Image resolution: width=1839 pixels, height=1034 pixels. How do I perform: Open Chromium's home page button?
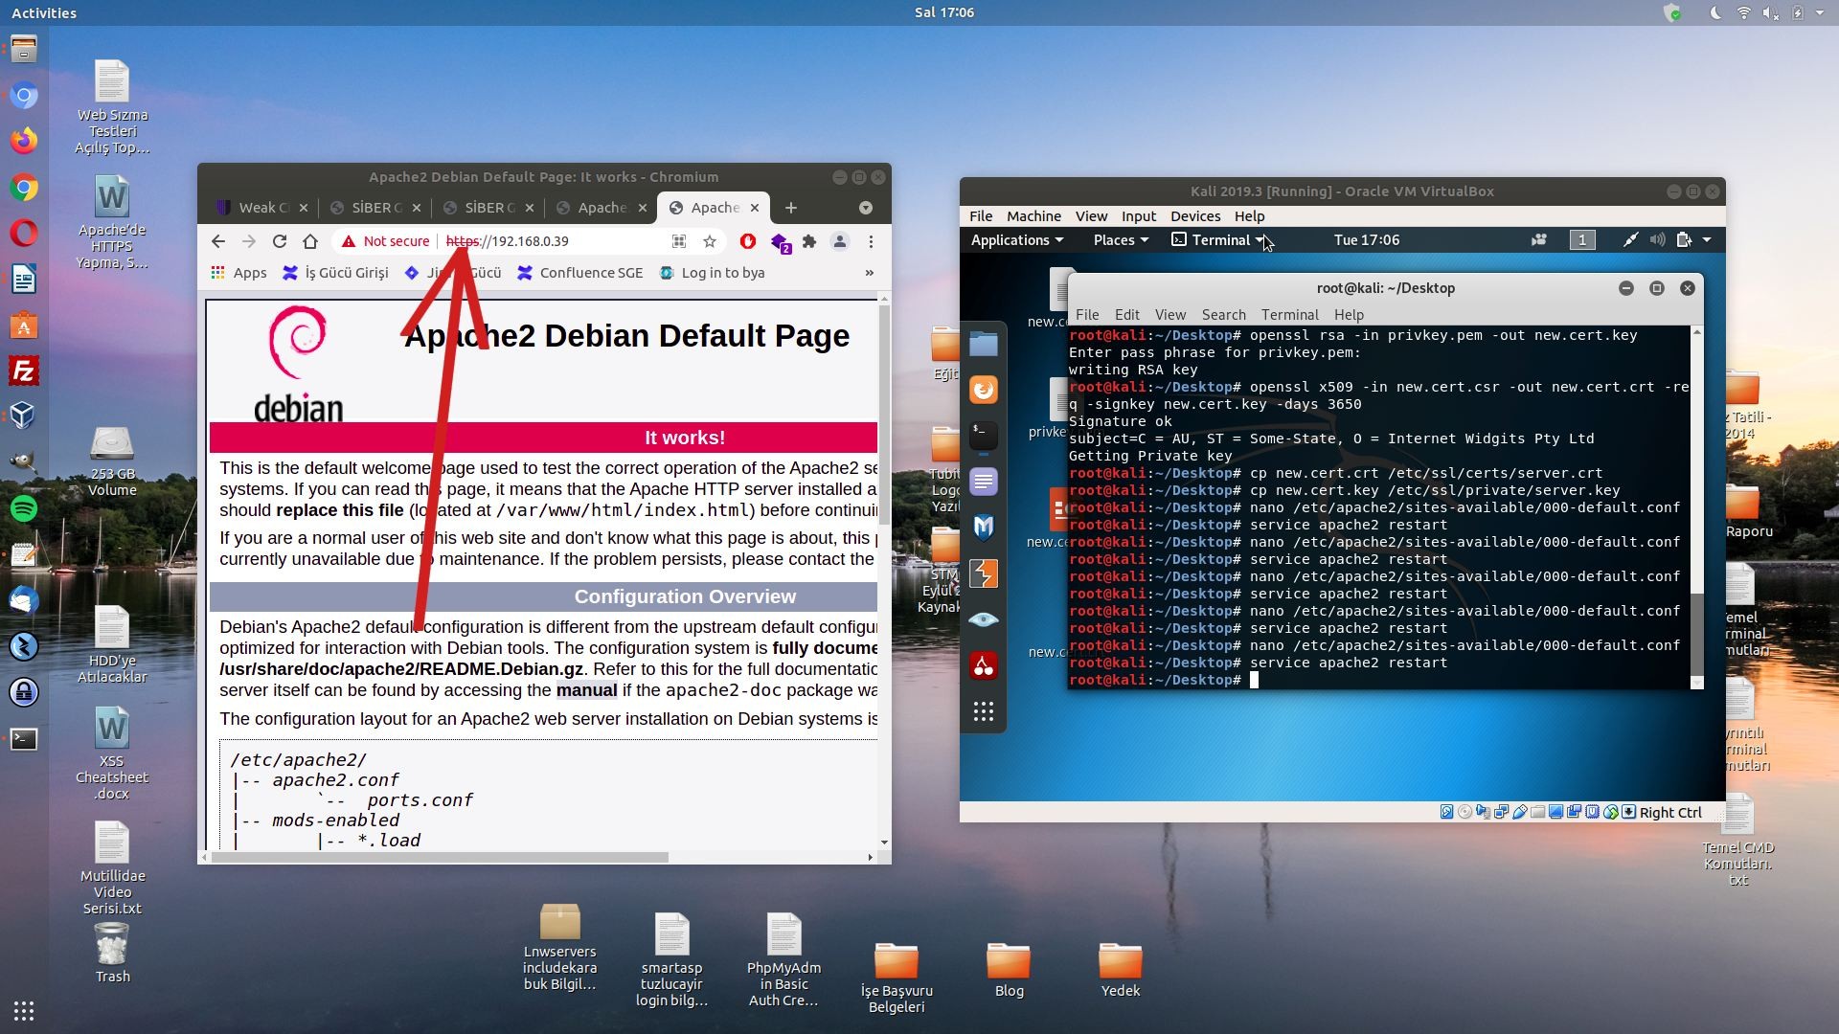[310, 241]
